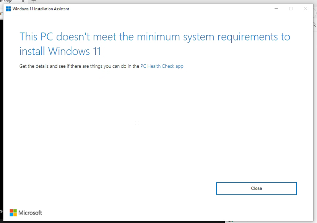Close the Installation Assistant with the X
Screen dimensions: 317x223
306,9
